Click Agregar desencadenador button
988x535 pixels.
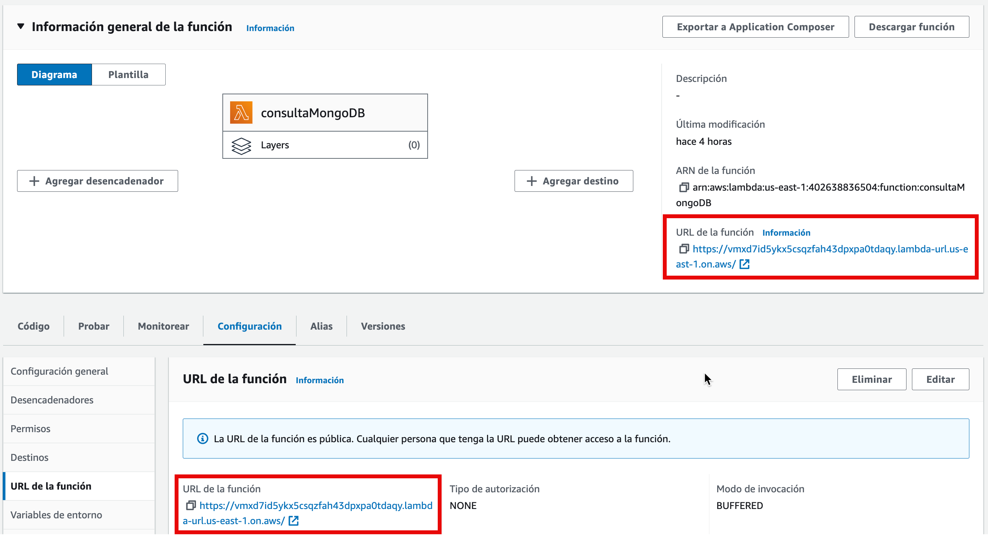pos(97,181)
